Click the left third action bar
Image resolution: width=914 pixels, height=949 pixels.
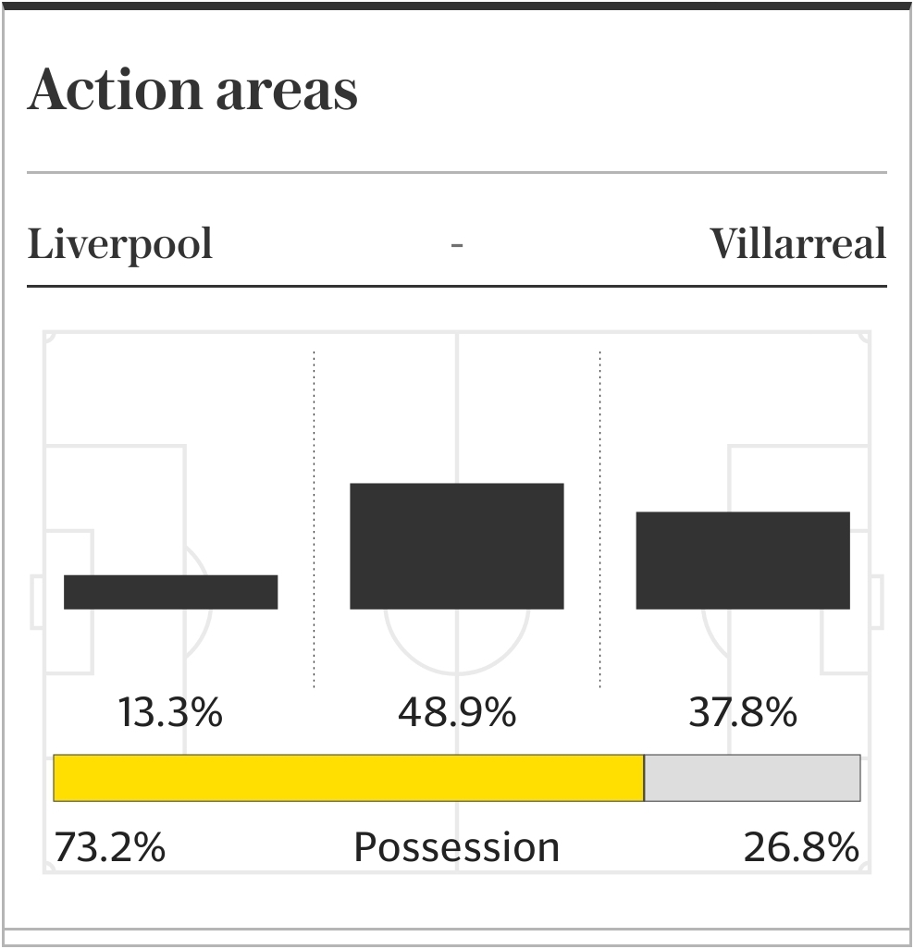tap(170, 592)
